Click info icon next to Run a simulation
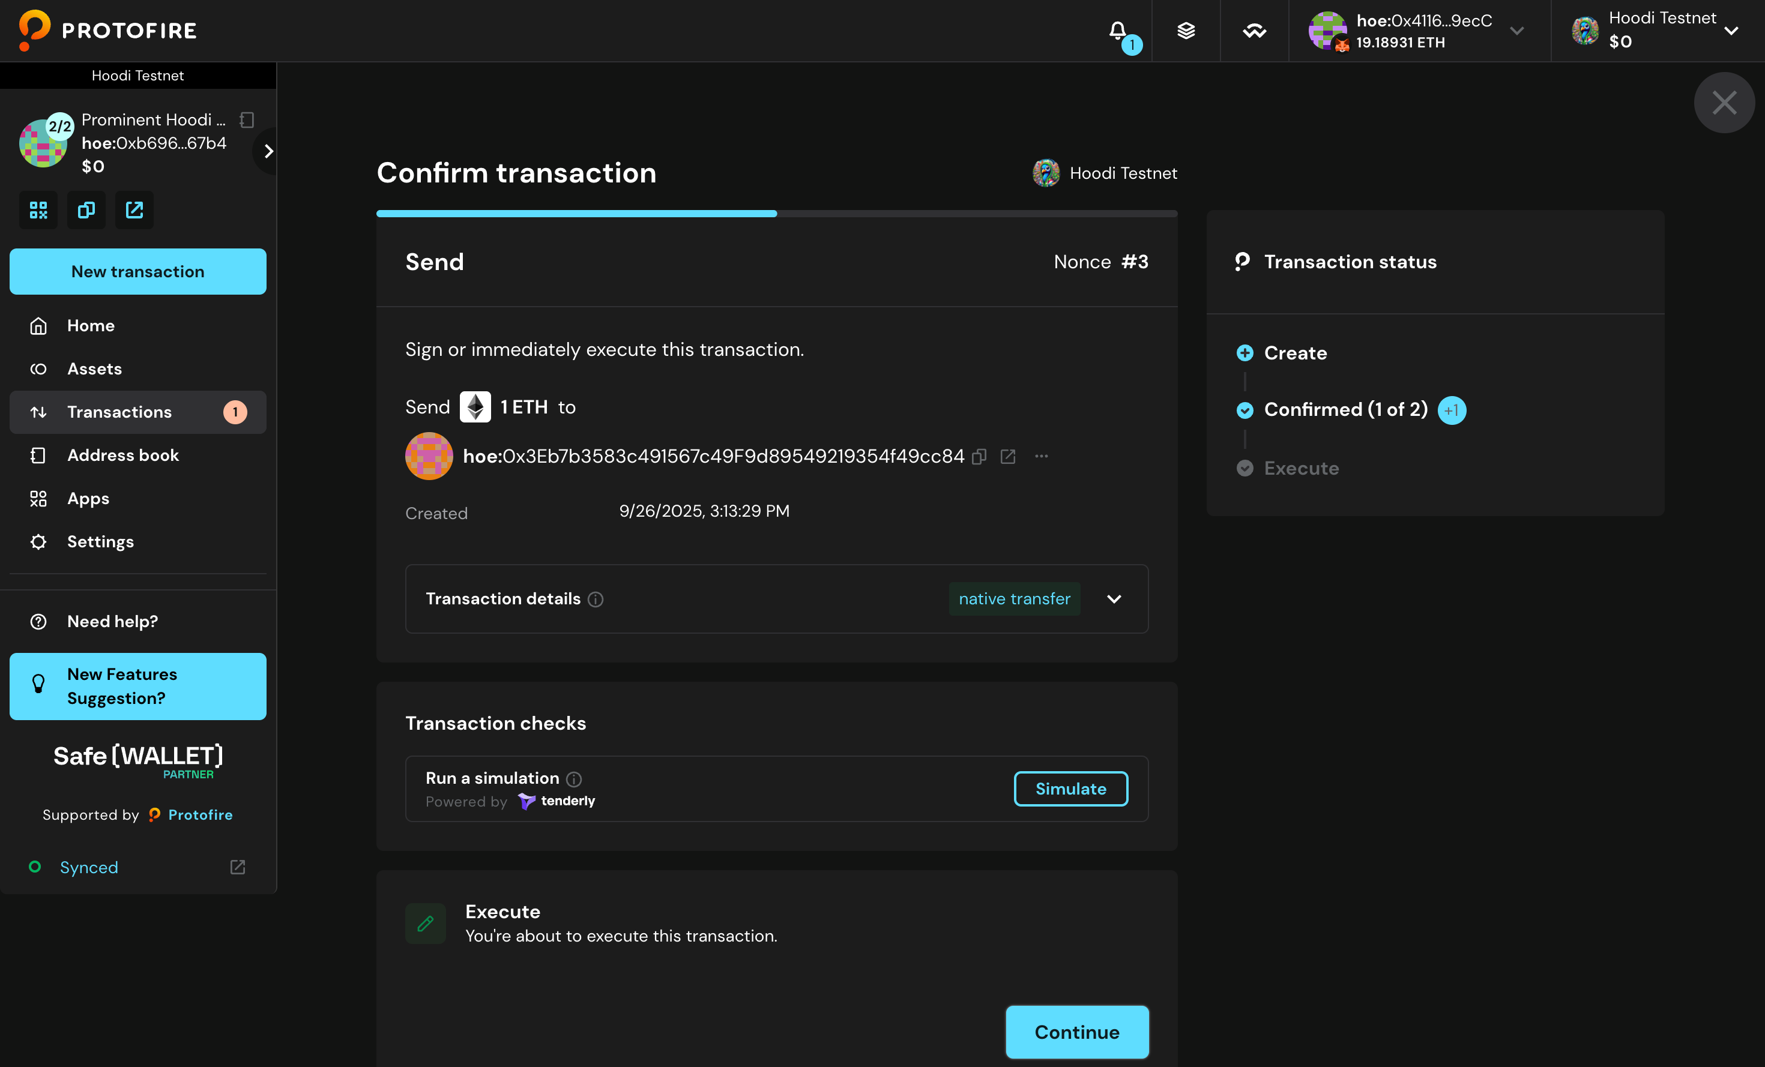Viewport: 1765px width, 1067px height. [x=574, y=778]
